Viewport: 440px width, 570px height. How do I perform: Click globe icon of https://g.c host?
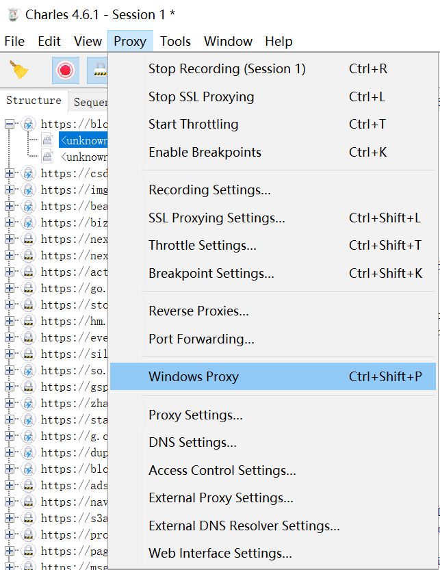(x=28, y=436)
